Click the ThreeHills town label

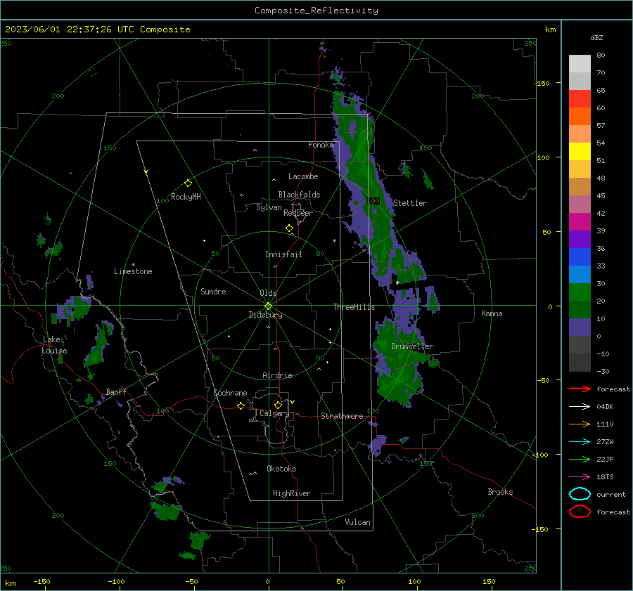(354, 307)
